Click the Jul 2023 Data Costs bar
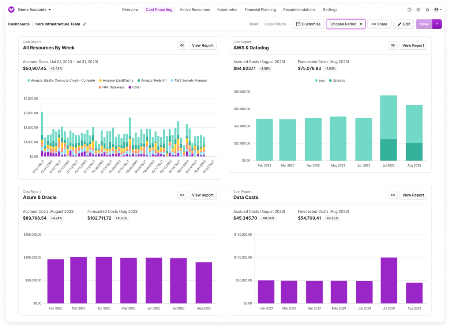450x329 pixels. click(389, 280)
